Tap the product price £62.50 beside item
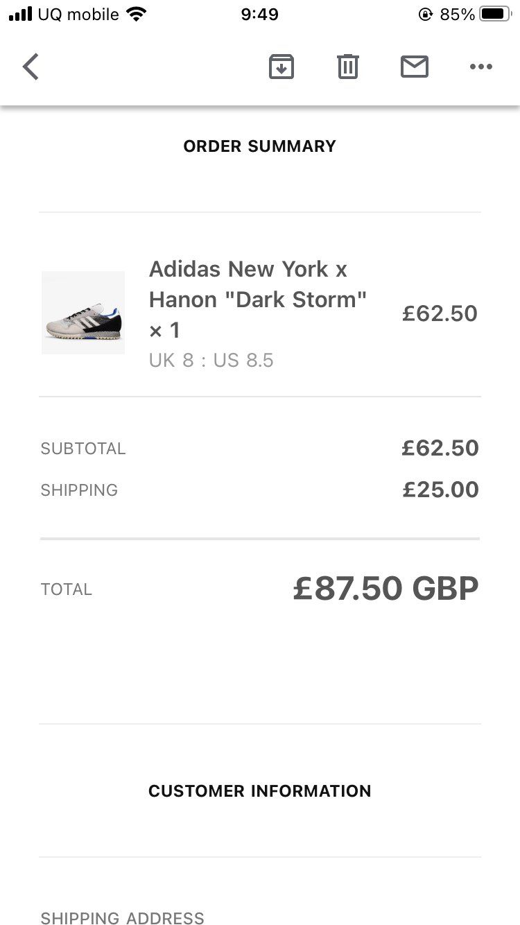Image resolution: width=520 pixels, height=925 pixels. [440, 313]
